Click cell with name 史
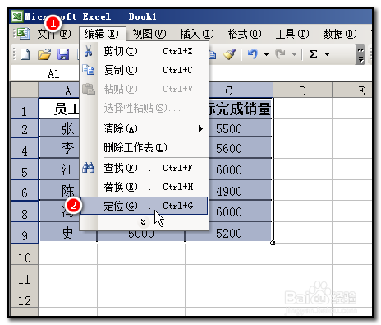This screenshot has height=325, width=381. pyautogui.click(x=68, y=233)
